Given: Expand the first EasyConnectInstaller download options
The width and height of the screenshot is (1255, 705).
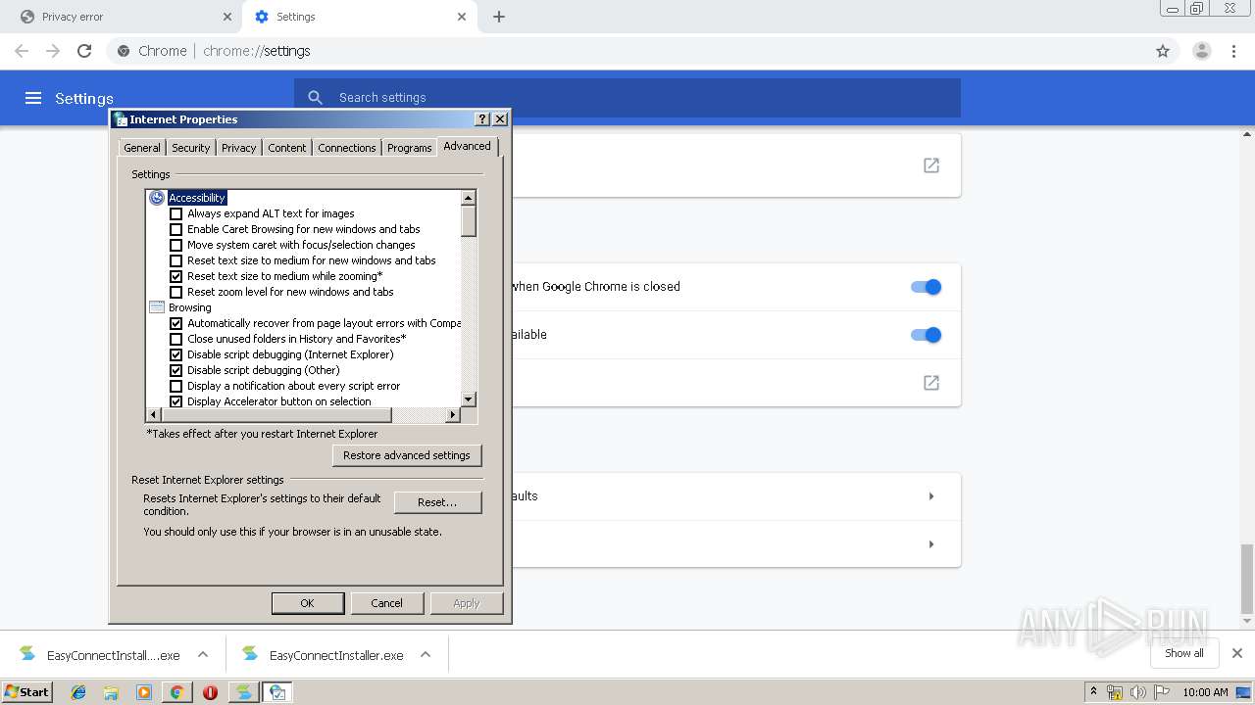Looking at the screenshot, I should point(203,654).
